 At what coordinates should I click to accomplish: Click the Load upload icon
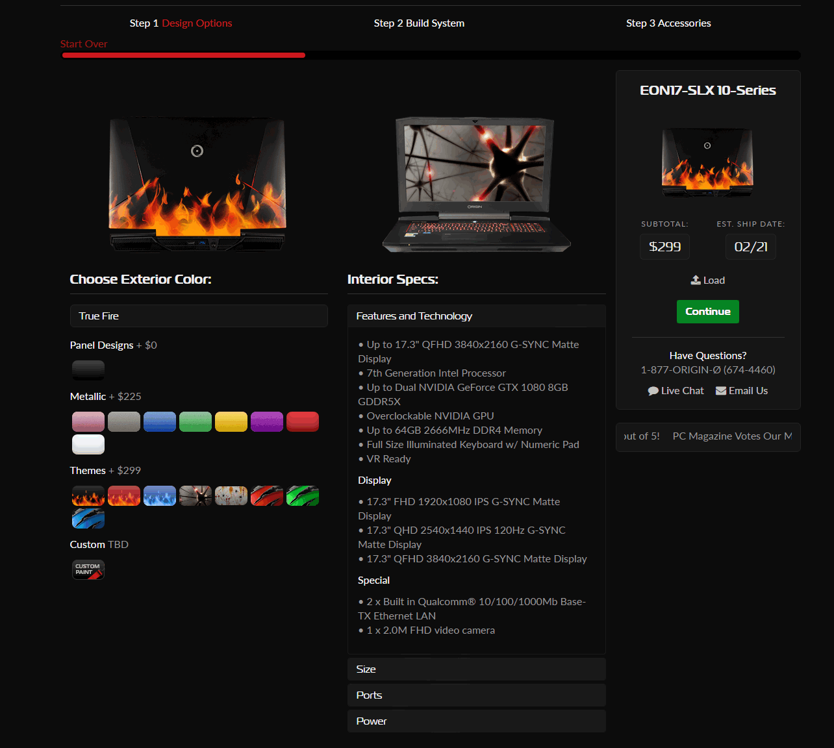pyautogui.click(x=696, y=280)
